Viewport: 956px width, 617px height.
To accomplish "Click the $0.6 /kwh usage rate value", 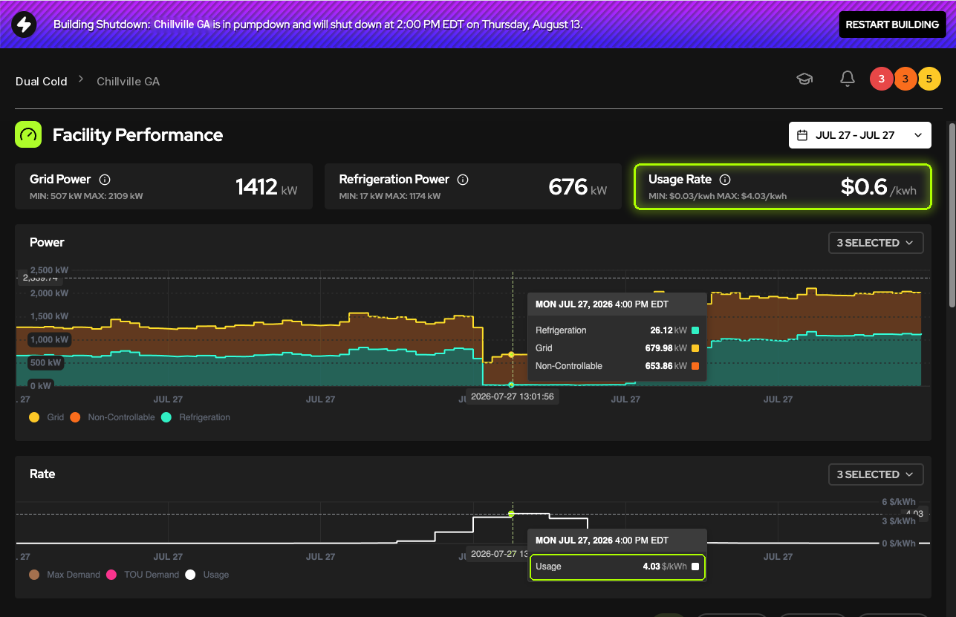I will coord(878,187).
